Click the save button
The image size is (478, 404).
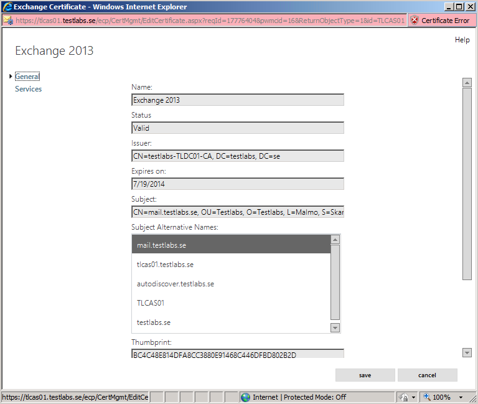[365, 375]
